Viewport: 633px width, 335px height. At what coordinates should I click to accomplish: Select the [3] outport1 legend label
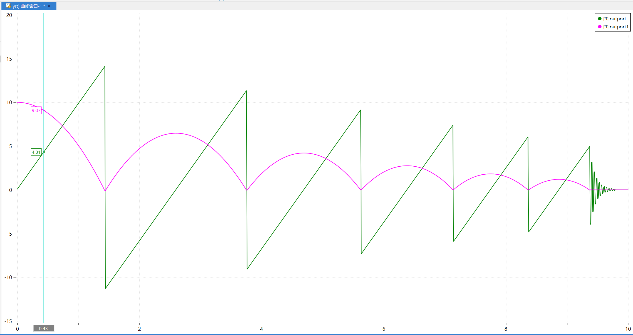(x=616, y=27)
